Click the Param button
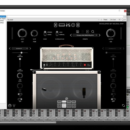This screenshot has width=130, height=130. point(105,20)
